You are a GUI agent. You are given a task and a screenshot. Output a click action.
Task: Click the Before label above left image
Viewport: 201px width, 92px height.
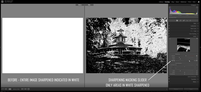pyautogui.click(x=80, y=5)
